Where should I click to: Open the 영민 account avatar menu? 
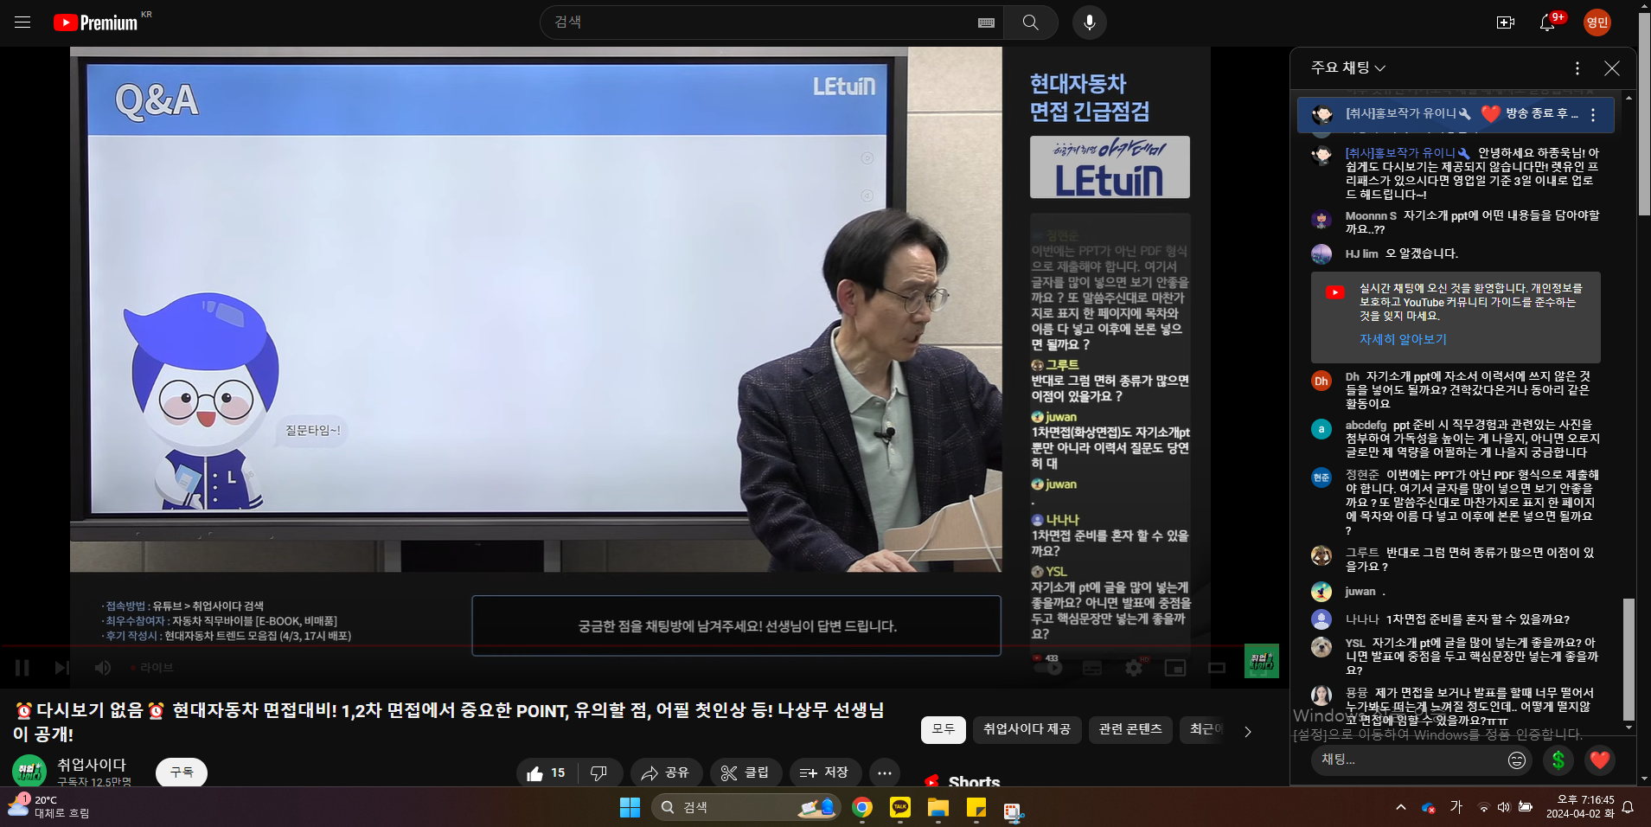(1597, 22)
